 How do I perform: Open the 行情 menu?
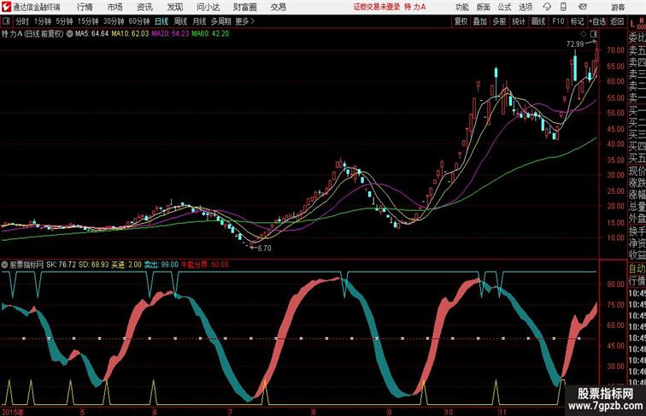pyautogui.click(x=85, y=7)
